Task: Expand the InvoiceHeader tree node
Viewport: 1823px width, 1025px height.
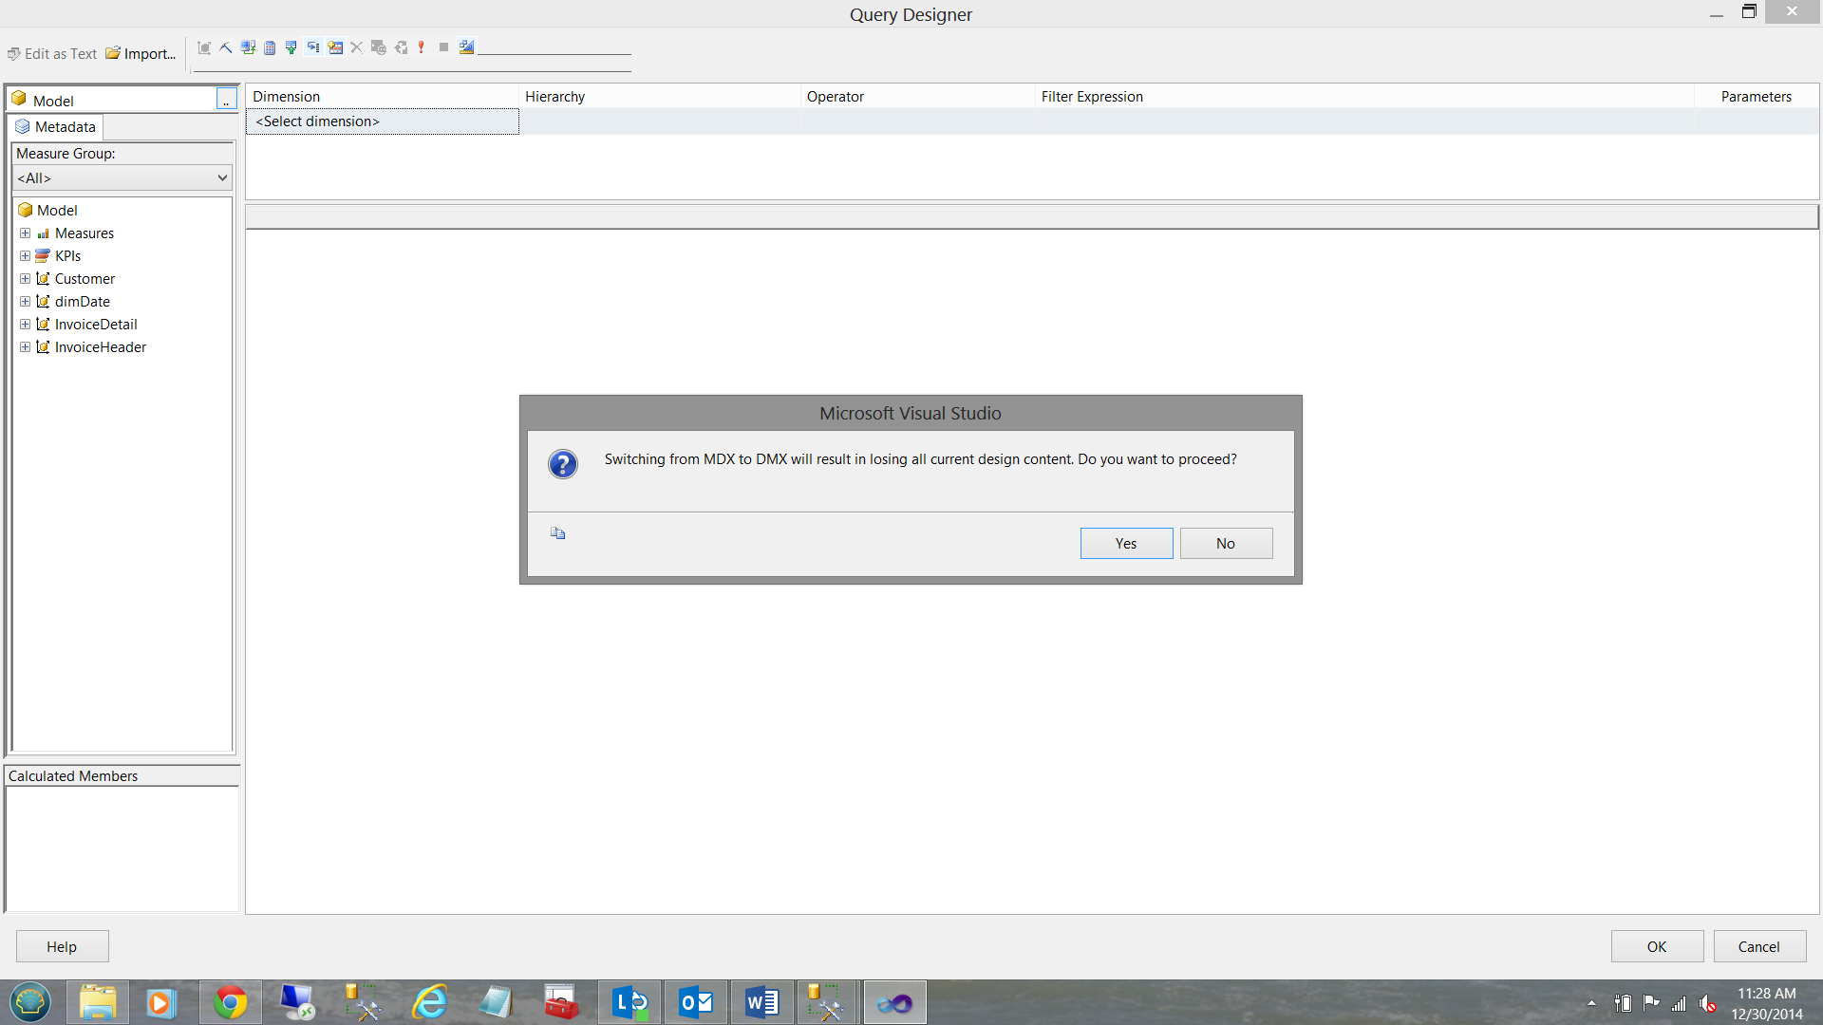Action: coord(25,347)
